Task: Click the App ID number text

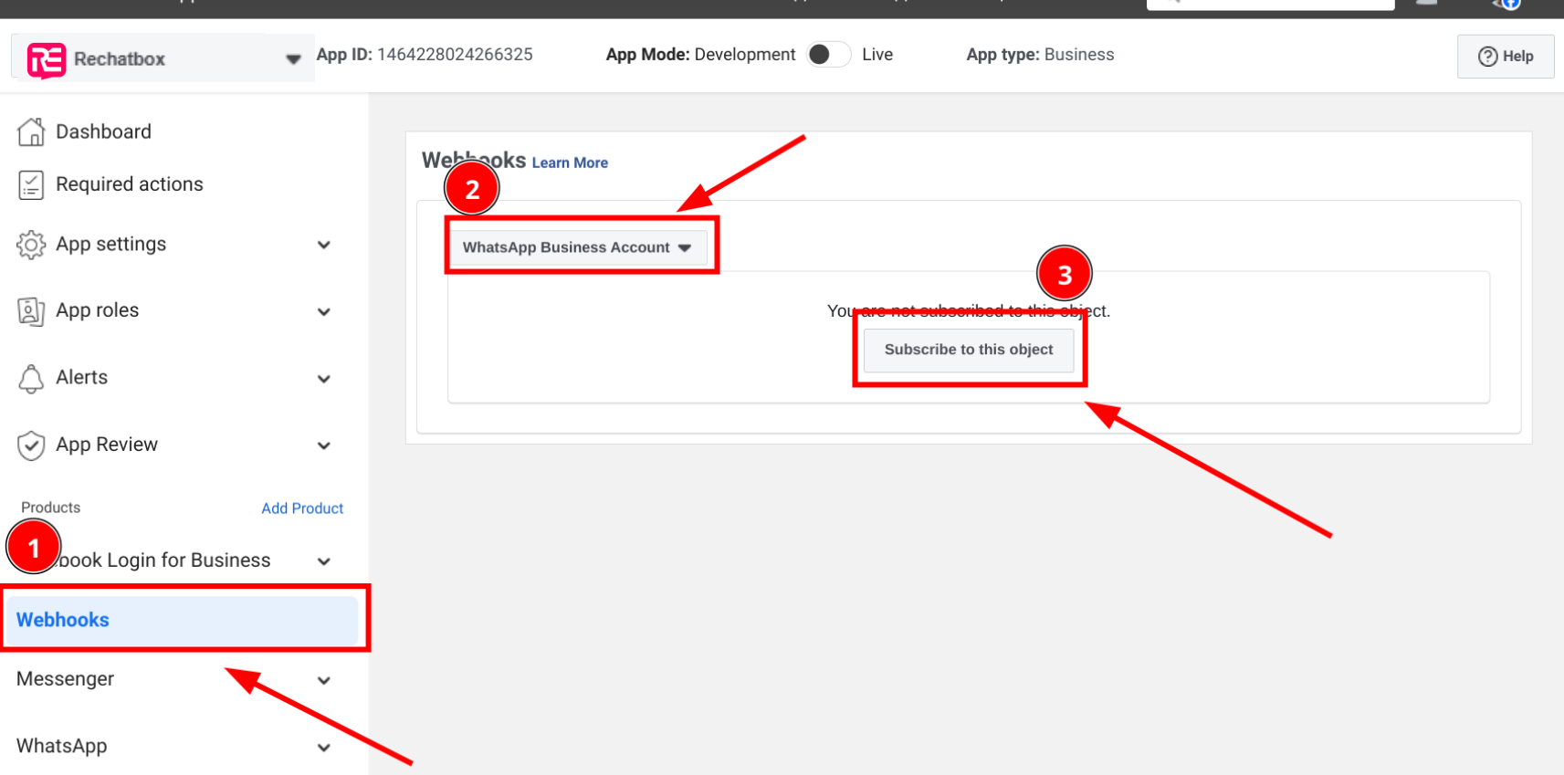Action: point(455,55)
